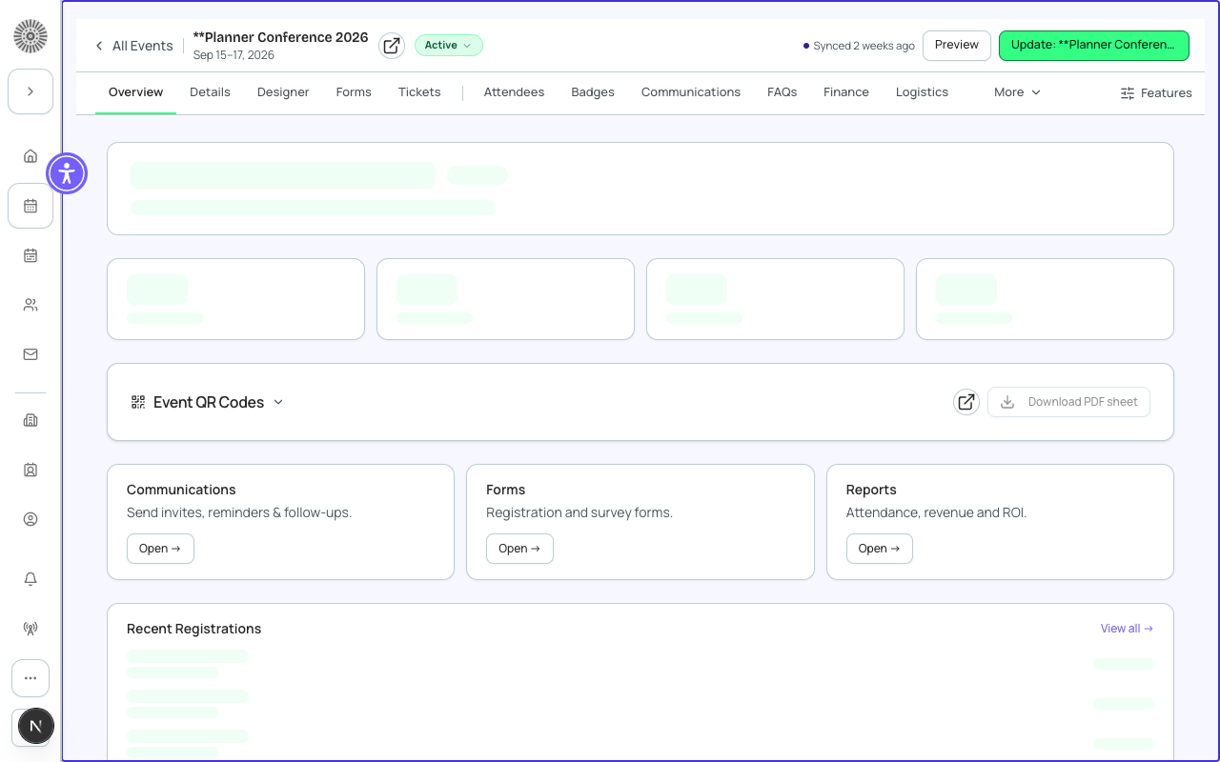Click the N avatar button
This screenshot has width=1220, height=762.
coord(35,727)
